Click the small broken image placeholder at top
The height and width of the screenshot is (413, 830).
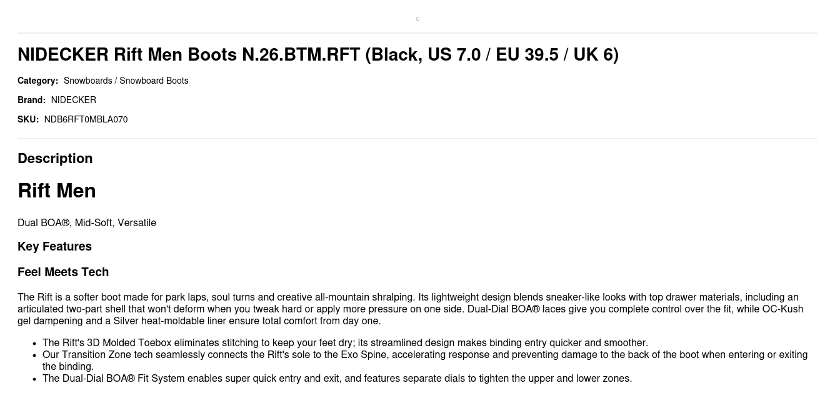pos(417,19)
